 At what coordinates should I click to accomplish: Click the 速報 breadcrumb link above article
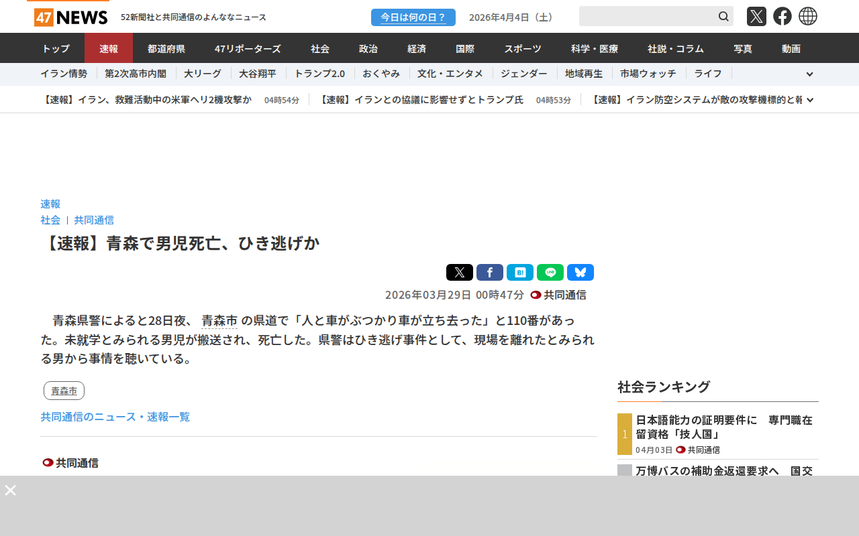[50, 204]
